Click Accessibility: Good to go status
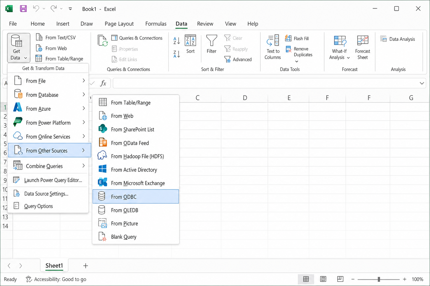430x286 pixels. 56,279
